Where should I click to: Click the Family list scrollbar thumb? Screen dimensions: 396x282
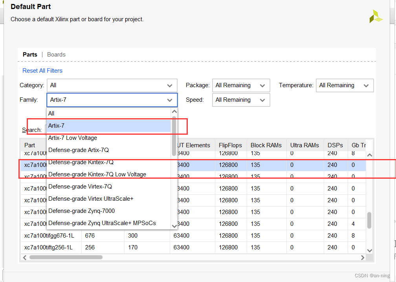pos(174,136)
